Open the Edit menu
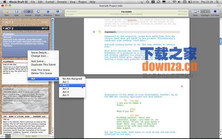Image resolution: width=222 pixels, height=139 pixels. pos(40,2)
